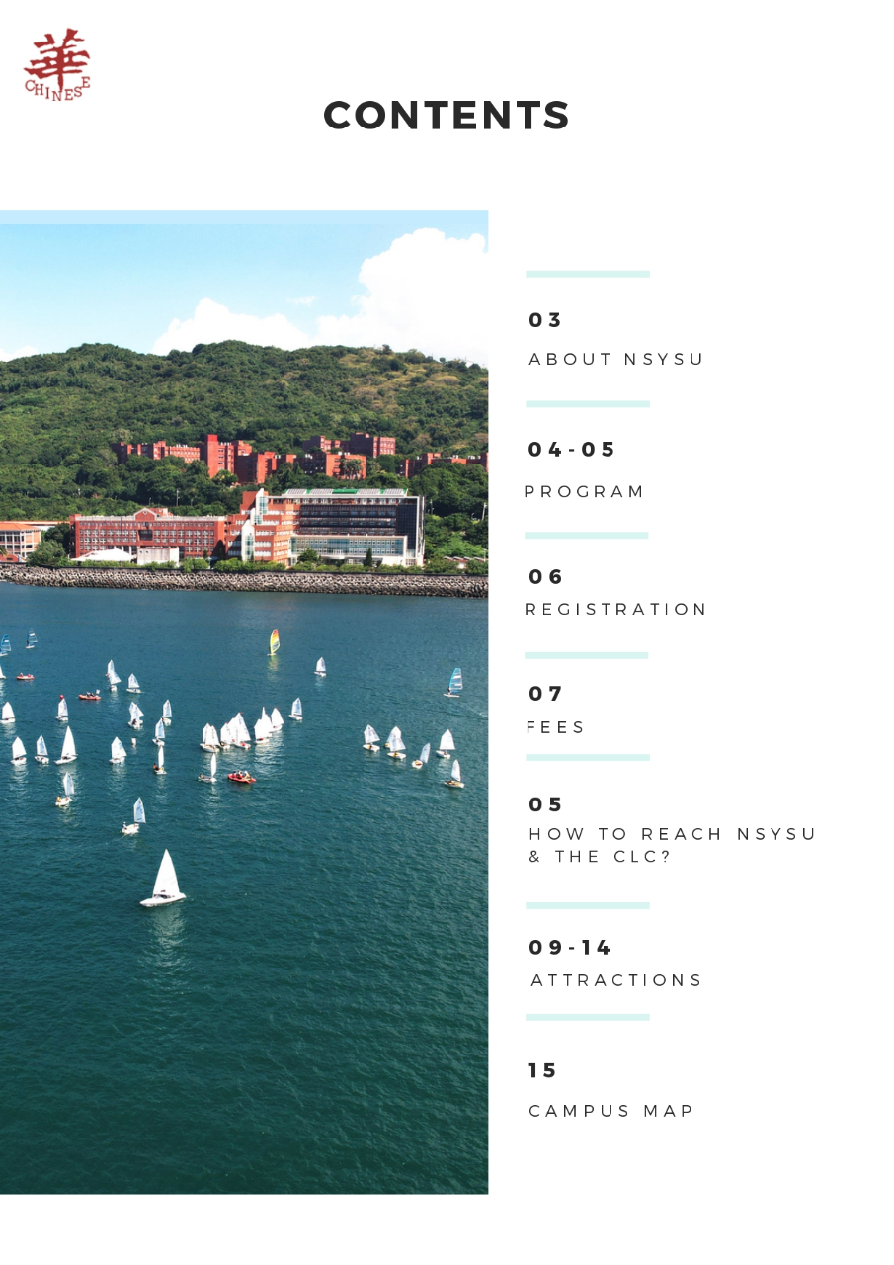Click the large white sailboat in the photo

tap(163, 879)
